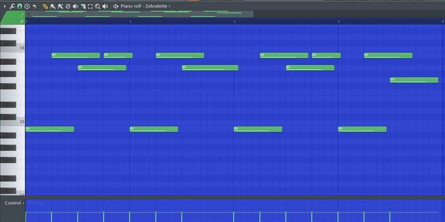Select the Draw pencil tool
The width and height of the screenshot is (445, 222).
tap(45, 6)
